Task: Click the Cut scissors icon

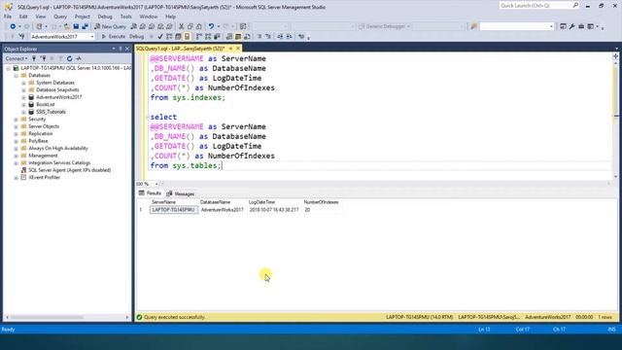Action: coord(182,26)
